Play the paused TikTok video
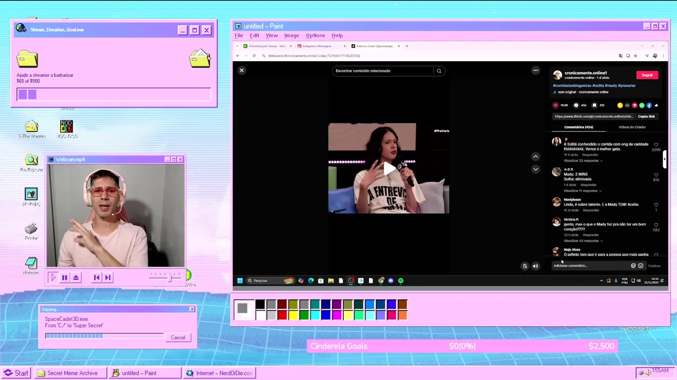The width and height of the screenshot is (677, 380). pos(389,168)
